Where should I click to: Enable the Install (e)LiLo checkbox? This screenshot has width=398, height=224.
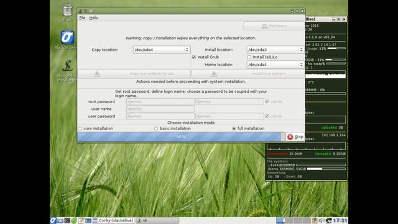249,57
